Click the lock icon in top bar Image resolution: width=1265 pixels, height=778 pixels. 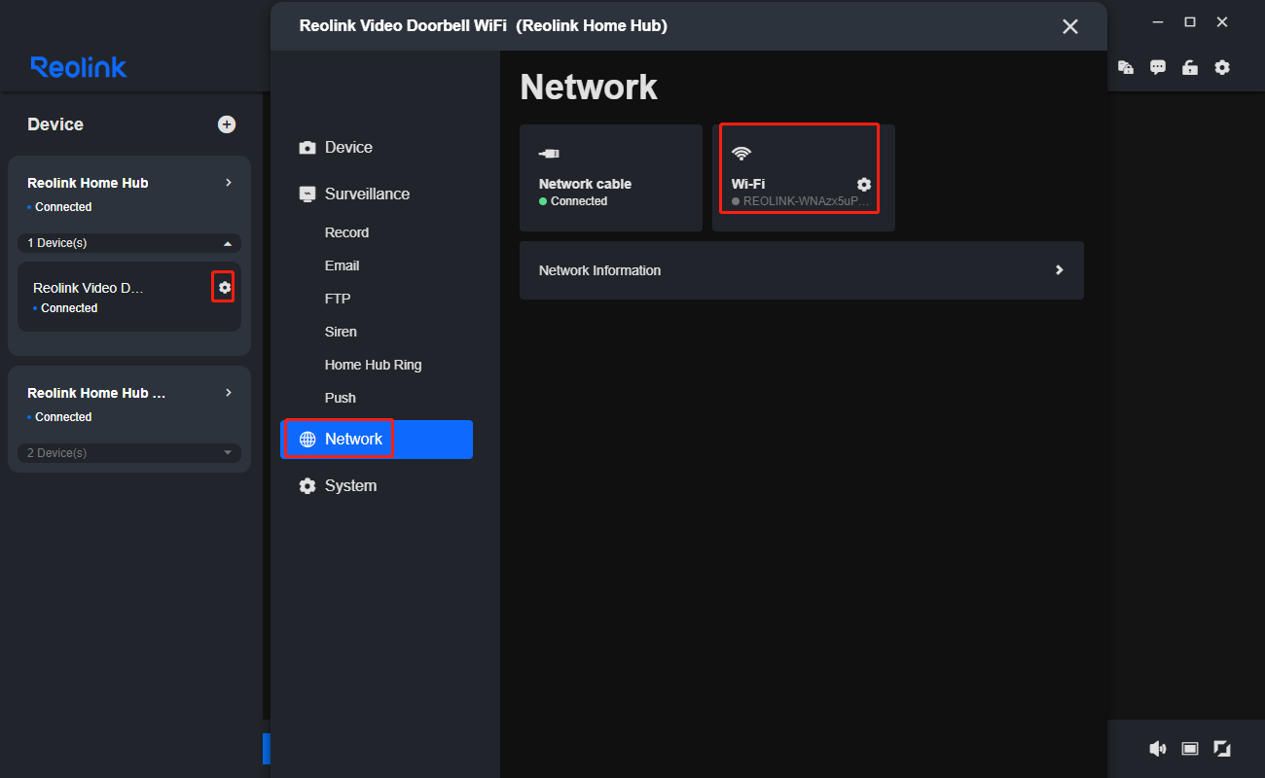coord(1190,67)
